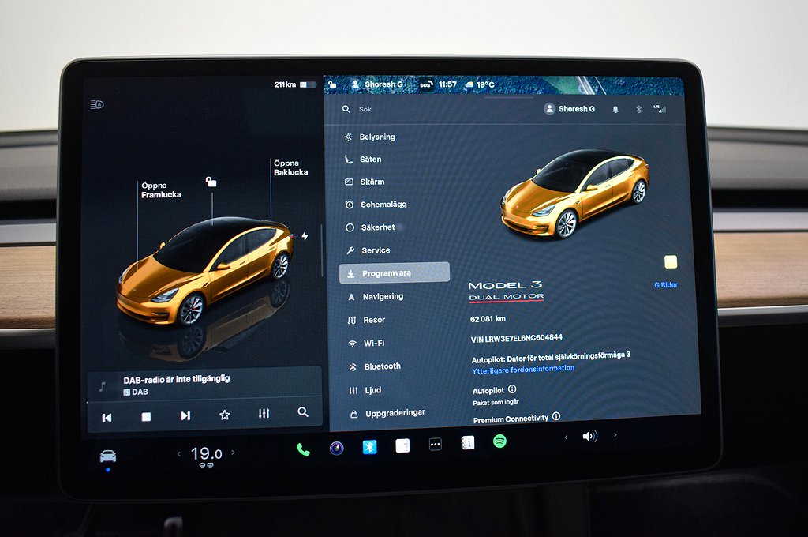The height and width of the screenshot is (537, 808).
Task: Open the audio equalizer settings icon
Action: [264, 415]
